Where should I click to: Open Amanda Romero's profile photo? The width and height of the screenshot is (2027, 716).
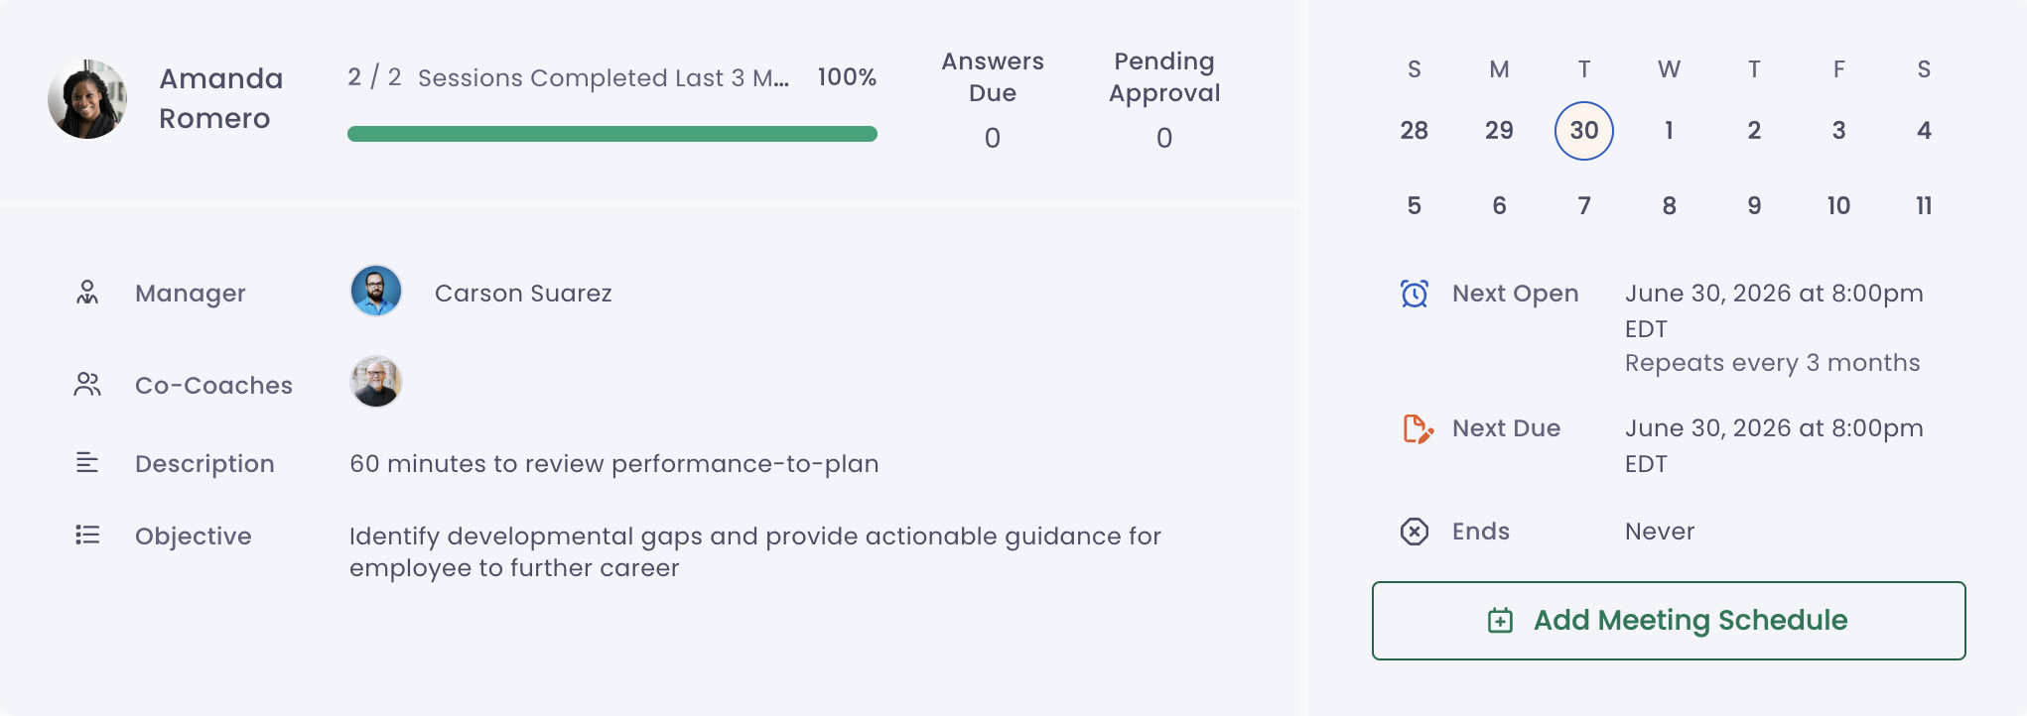click(x=87, y=99)
